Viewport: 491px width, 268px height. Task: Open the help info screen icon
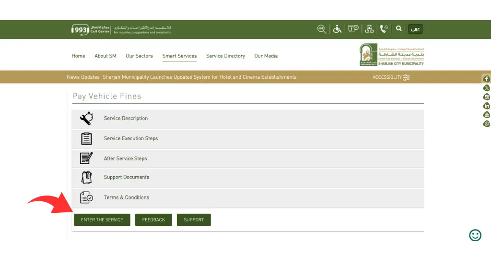pos(353,29)
